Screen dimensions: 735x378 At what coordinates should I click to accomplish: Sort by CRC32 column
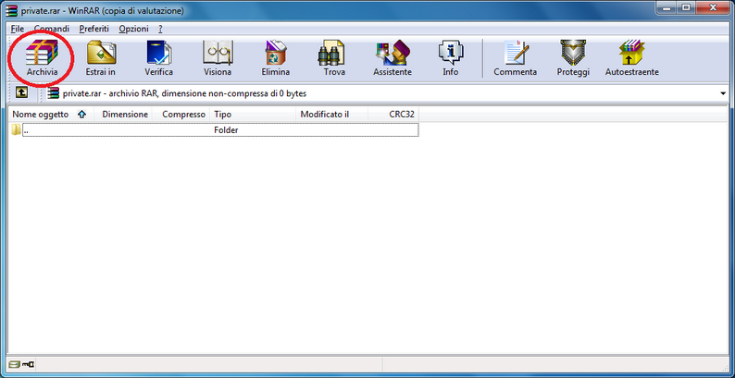(x=393, y=115)
